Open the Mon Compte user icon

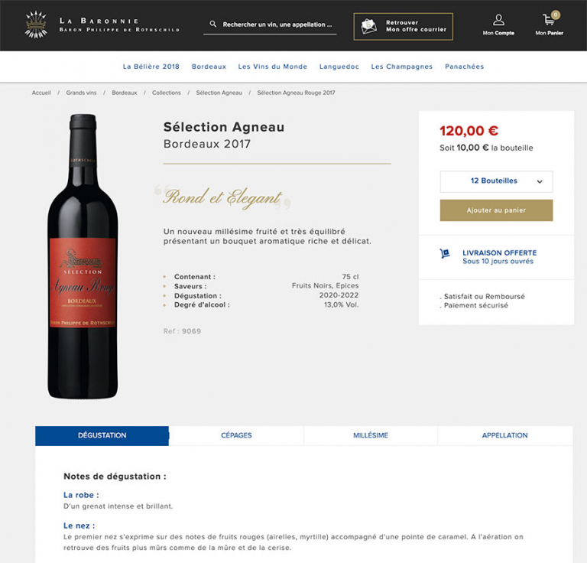tap(498, 20)
